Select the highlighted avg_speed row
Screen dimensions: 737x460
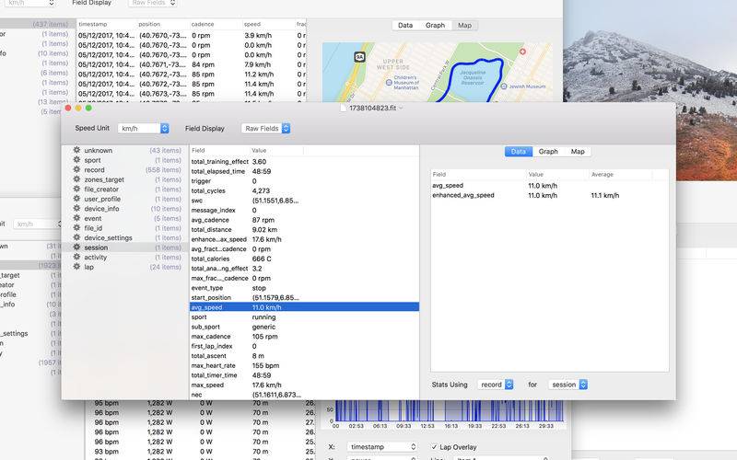click(304, 307)
